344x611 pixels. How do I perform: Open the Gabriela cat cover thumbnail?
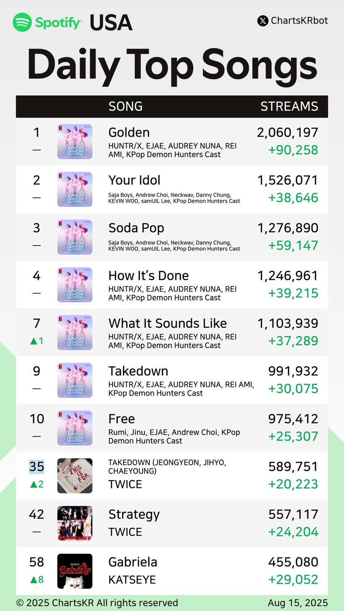75,571
